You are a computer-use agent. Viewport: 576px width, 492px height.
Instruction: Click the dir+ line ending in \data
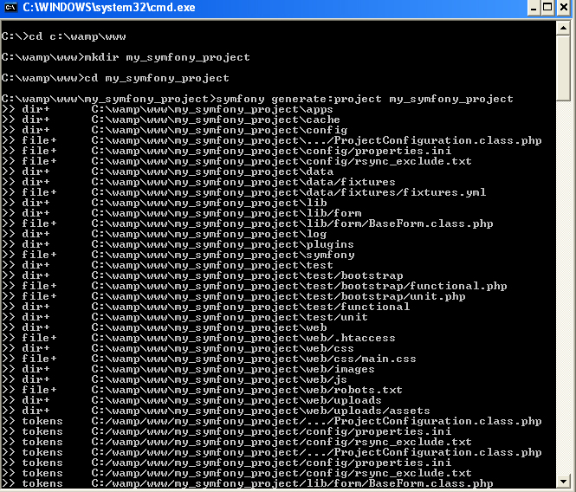pyautogui.click(x=167, y=172)
